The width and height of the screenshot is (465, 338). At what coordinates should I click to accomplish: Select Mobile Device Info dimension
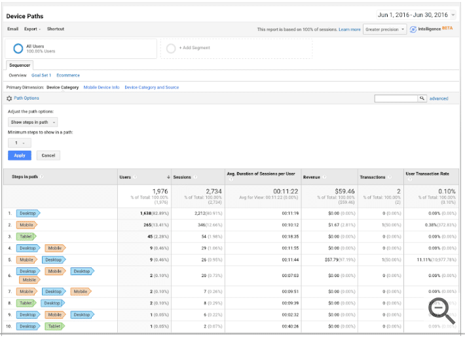point(102,88)
